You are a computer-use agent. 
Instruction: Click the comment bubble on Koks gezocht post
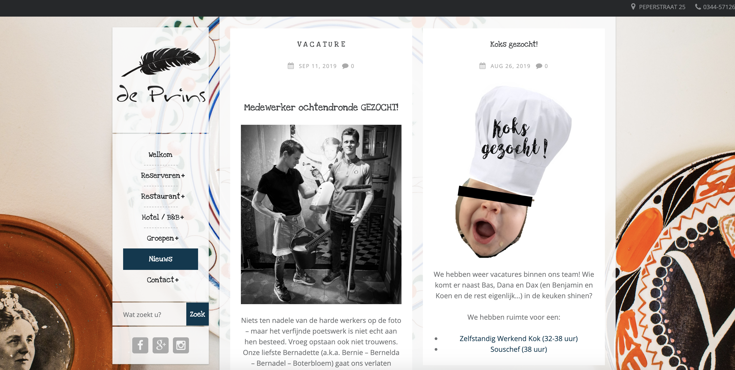[x=539, y=66]
